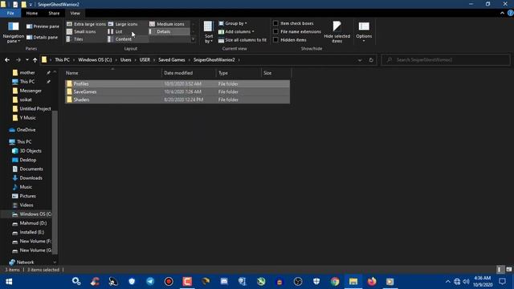Open the Sort by menu
Image resolution: width=514 pixels, height=289 pixels.
[209, 32]
